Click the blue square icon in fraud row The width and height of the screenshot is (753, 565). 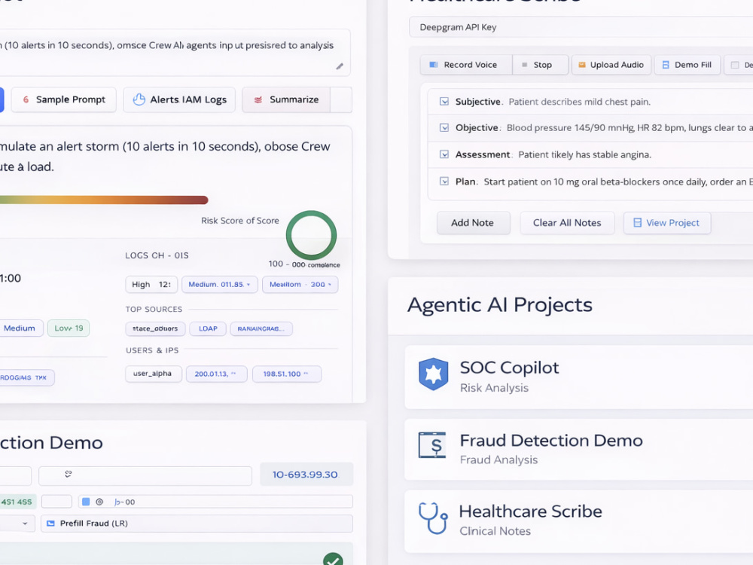point(86,502)
